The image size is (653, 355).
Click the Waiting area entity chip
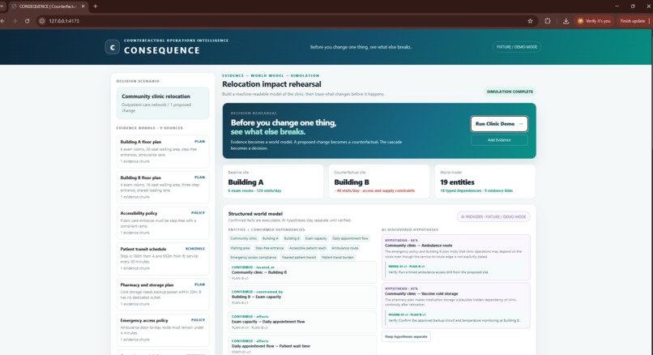(241, 248)
